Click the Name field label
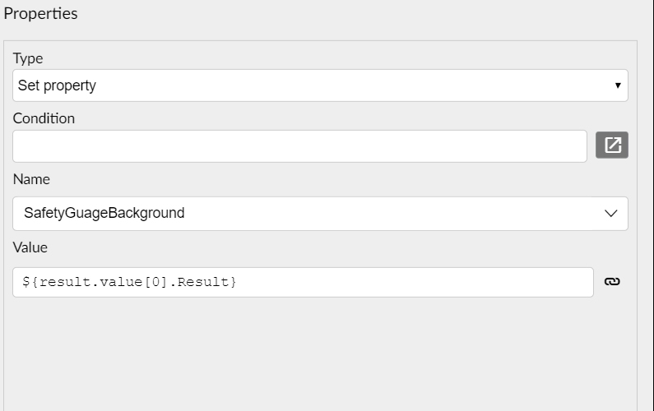Screen dimensions: 654x411 click(31, 179)
